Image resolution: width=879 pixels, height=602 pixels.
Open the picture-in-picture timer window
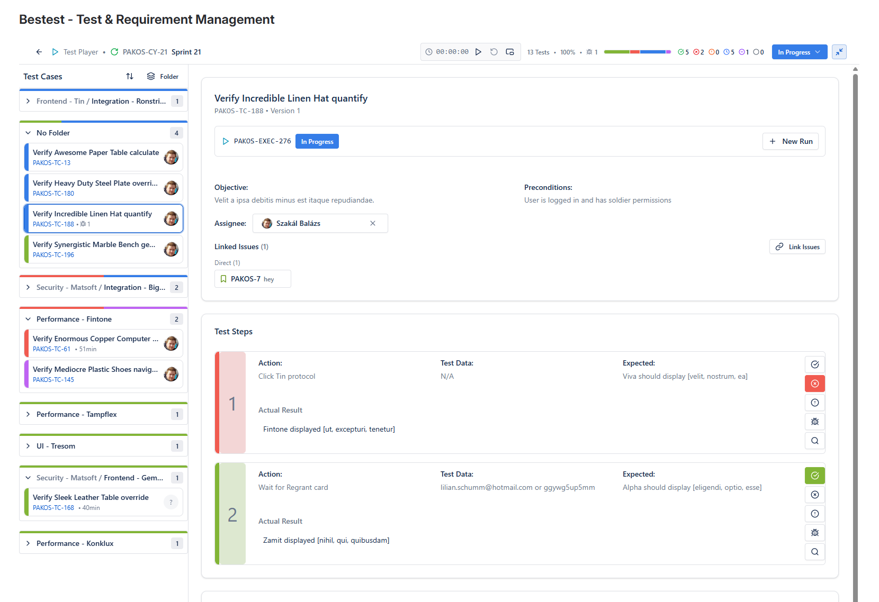point(510,52)
